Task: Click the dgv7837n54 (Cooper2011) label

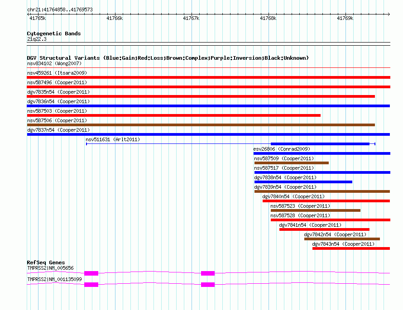Action: pyautogui.click(x=58, y=130)
